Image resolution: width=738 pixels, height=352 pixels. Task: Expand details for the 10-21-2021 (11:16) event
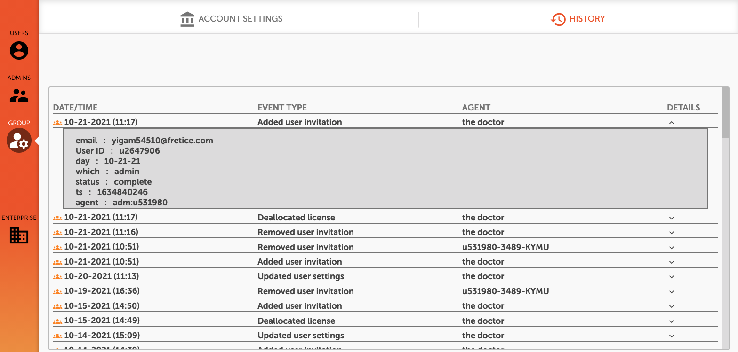672,233
